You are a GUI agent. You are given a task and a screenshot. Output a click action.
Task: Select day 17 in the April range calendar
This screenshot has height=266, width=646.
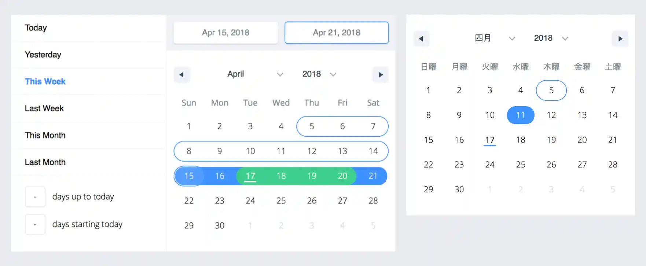tap(250, 176)
